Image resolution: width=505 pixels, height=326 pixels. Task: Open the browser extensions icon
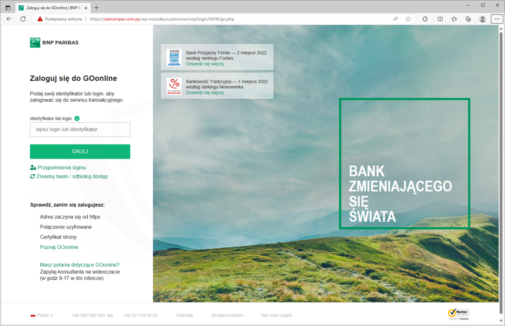pyautogui.click(x=425, y=19)
